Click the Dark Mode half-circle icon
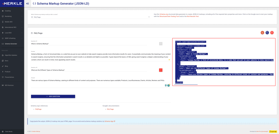279x134 pixels. tap(3, 132)
